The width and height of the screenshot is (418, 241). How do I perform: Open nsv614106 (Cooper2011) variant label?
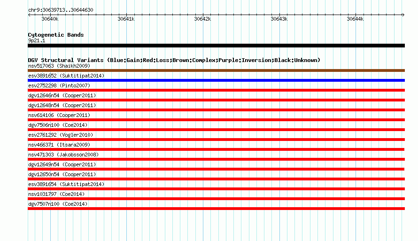coord(59,115)
